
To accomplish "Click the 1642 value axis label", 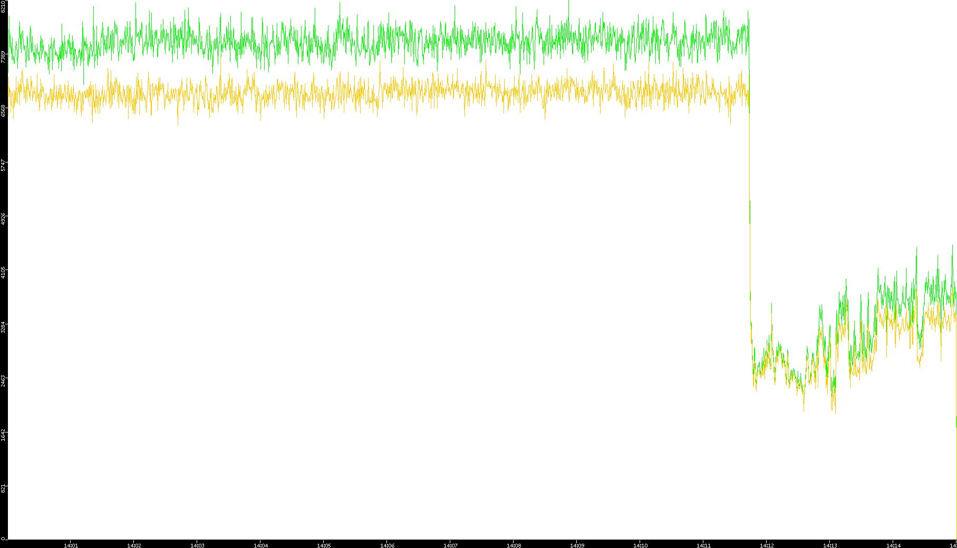I will click(x=3, y=435).
